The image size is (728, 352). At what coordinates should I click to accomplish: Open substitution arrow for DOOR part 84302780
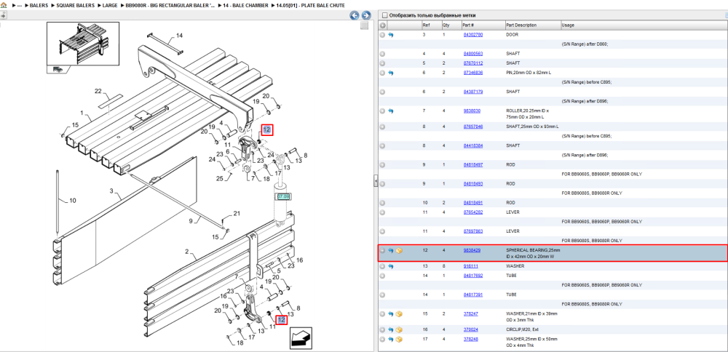click(x=390, y=35)
